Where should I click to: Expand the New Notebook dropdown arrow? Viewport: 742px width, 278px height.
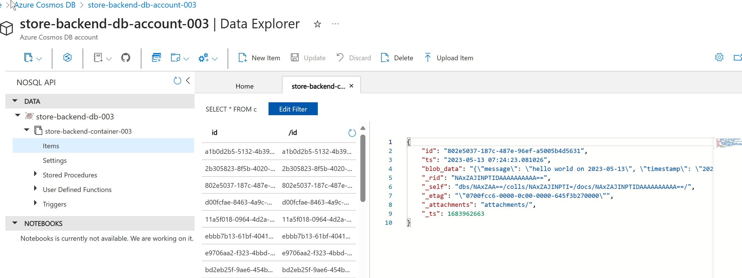(x=109, y=59)
